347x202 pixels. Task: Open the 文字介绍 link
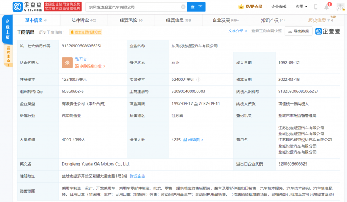coord(238,31)
